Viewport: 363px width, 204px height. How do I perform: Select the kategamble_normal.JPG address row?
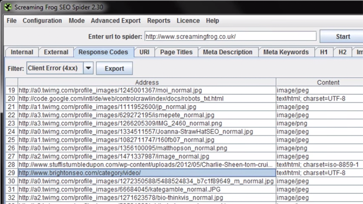click(x=147, y=189)
